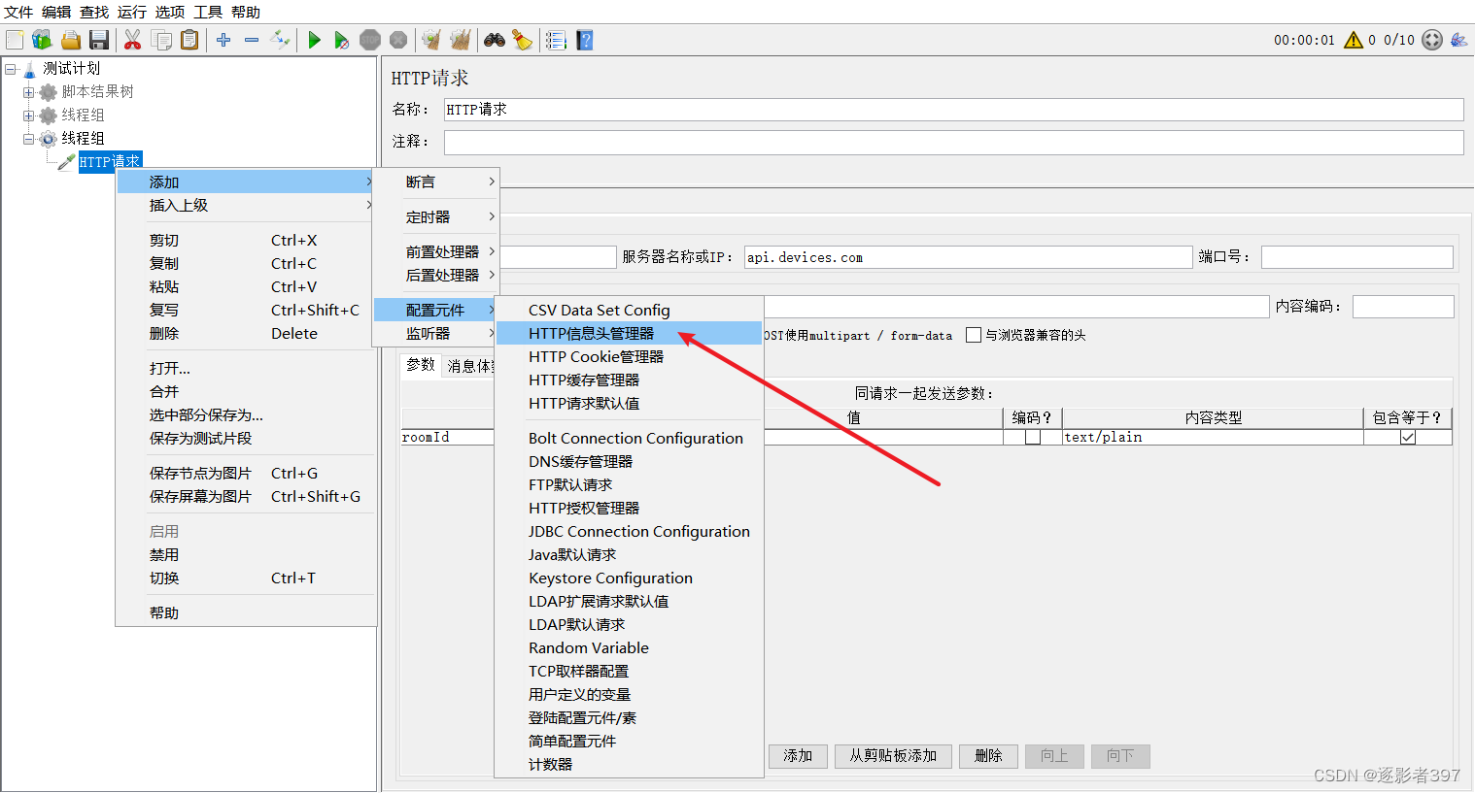
Task: Click the grey Stop sign icon
Action: 370,40
